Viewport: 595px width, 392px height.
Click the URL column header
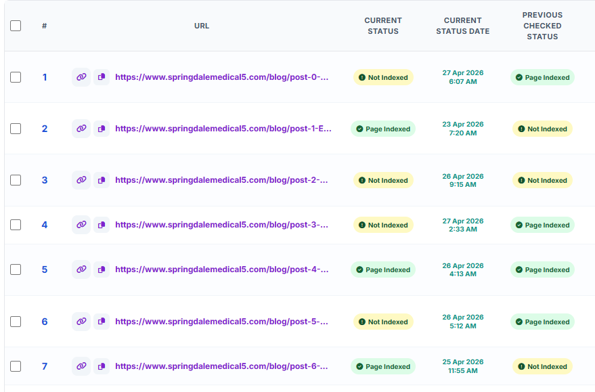tap(202, 26)
